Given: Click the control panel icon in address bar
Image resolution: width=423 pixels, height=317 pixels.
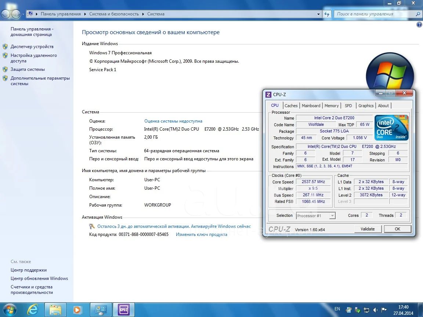Looking at the screenshot, I should [30, 14].
